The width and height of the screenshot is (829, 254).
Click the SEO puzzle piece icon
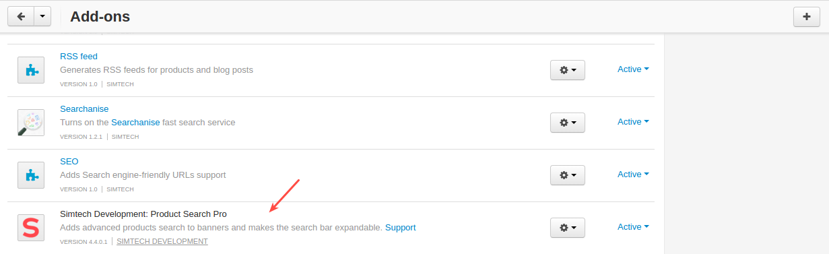tap(31, 175)
